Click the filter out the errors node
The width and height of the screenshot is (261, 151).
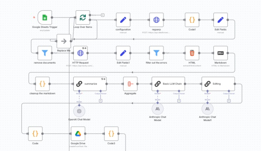(x=156, y=53)
